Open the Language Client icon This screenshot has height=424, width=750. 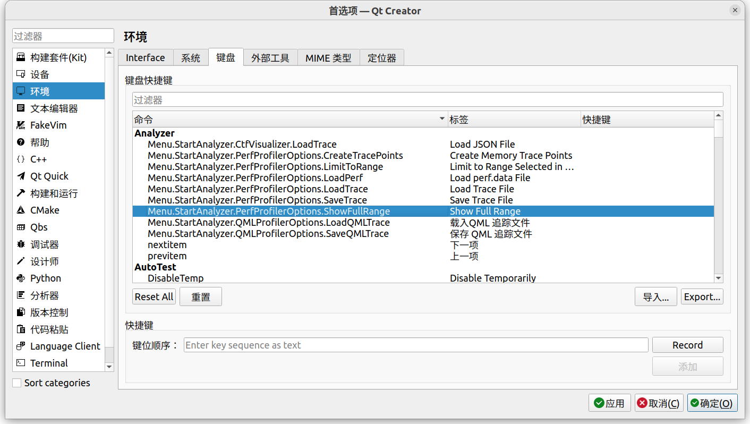pos(21,346)
